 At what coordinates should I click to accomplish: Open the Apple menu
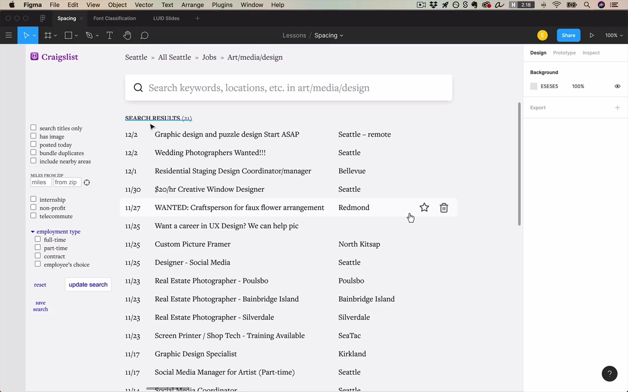[x=12, y=5]
